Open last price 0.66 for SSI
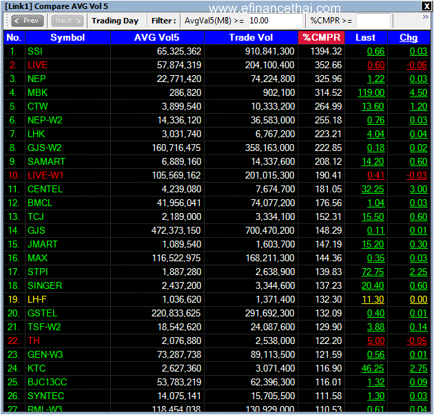Screen dimensions: 434x415 coord(376,51)
